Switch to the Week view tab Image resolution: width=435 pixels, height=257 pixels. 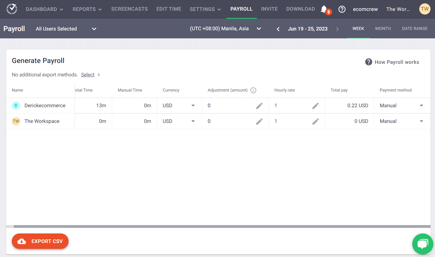click(x=358, y=29)
